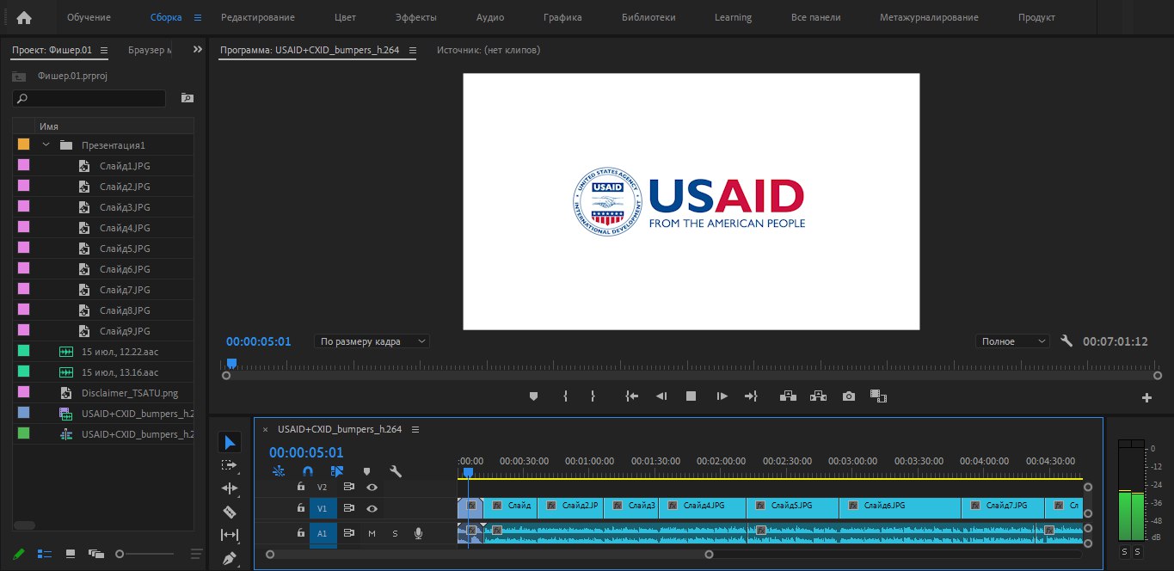Click the new bin folder icon beside search
The width and height of the screenshot is (1174, 571).
187,98
